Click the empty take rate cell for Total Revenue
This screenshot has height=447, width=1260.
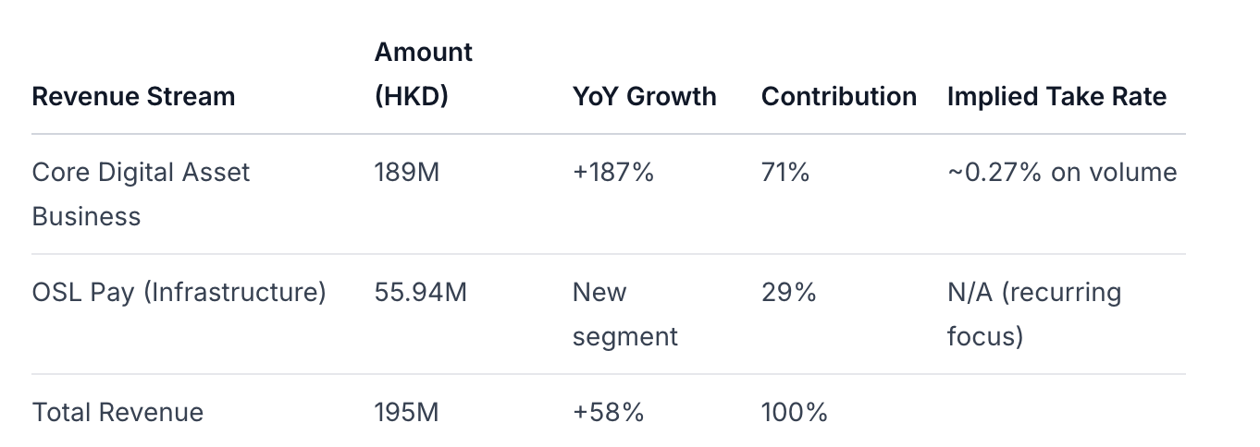[x=1064, y=412]
